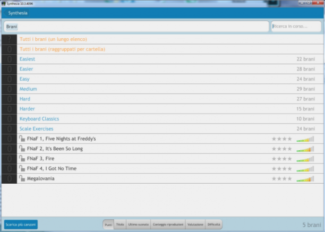The width and height of the screenshot is (325, 232).
Task: Click the score box of the Scale Exercises row
Action: pyautogui.click(x=10, y=128)
